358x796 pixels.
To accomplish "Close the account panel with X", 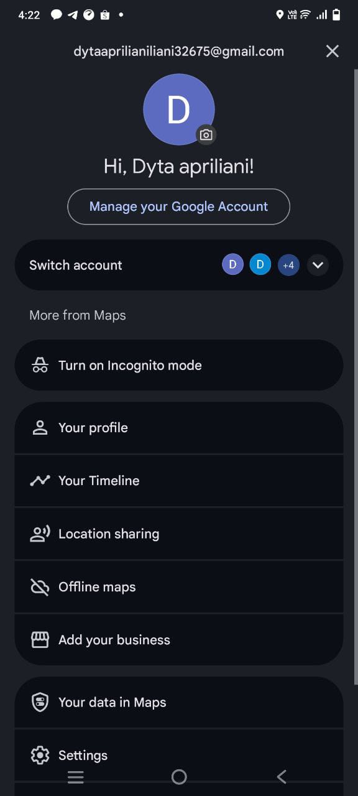I will (x=333, y=51).
